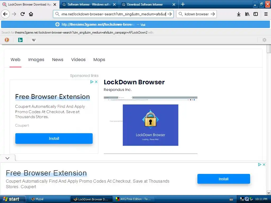Reload the current page
271x203 pixels.
tap(22, 14)
